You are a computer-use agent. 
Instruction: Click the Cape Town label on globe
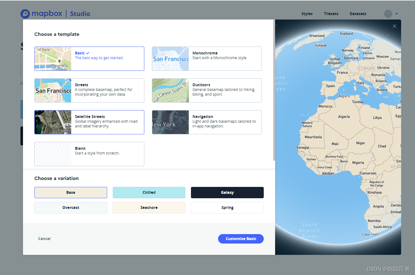(x=370, y=234)
